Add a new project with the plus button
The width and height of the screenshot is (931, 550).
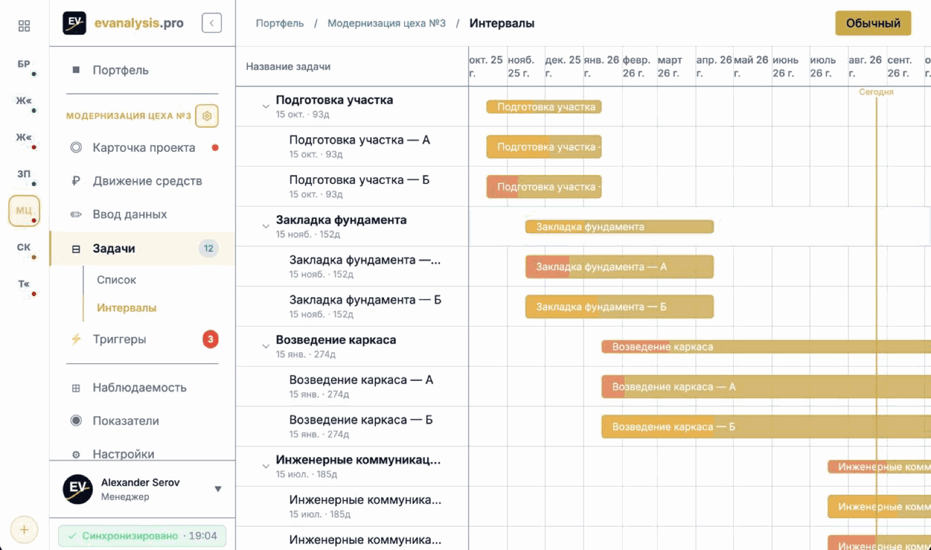coord(24,530)
